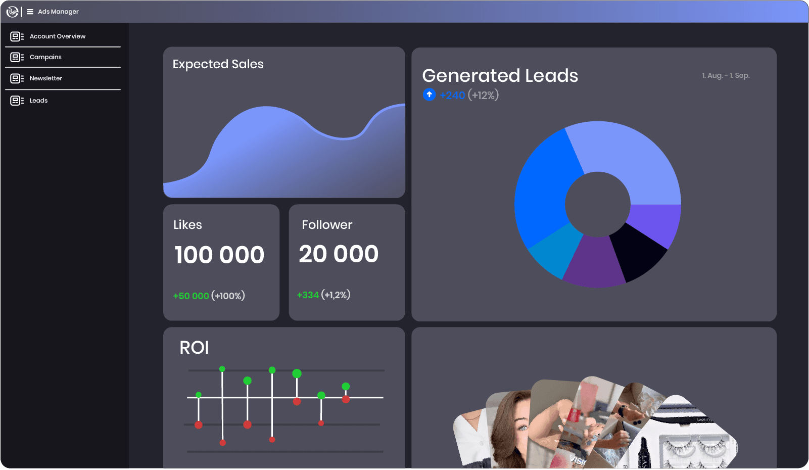809x470 pixels.
Task: Open the hamburger menu beside Ads Manager
Action: click(x=30, y=12)
